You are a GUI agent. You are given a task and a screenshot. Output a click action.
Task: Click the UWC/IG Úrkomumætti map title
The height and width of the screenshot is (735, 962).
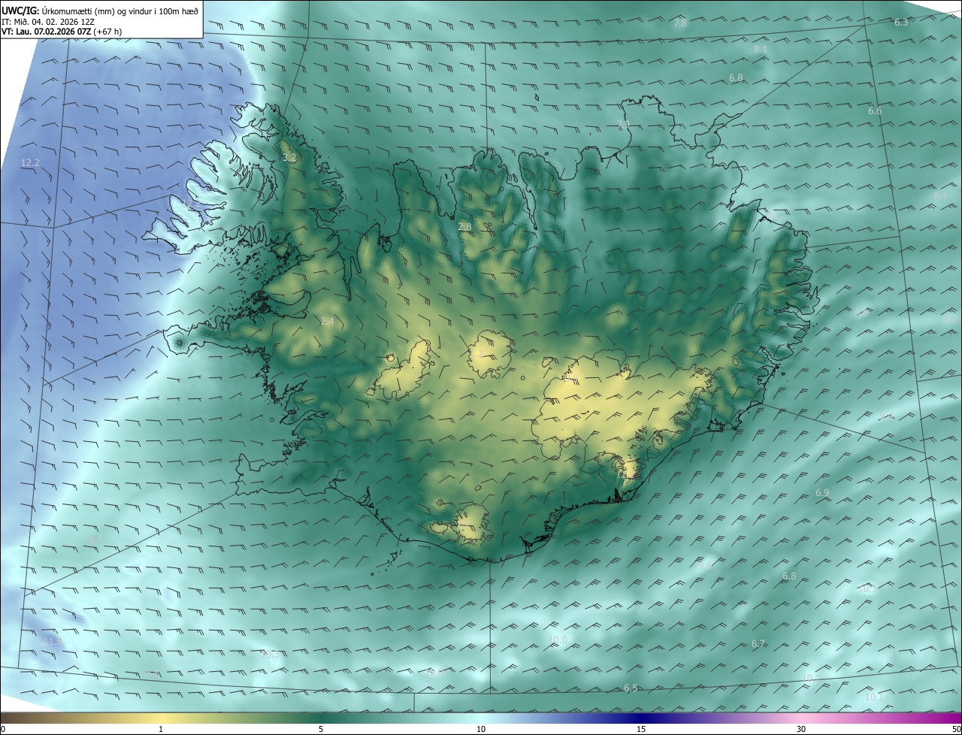pyautogui.click(x=100, y=11)
